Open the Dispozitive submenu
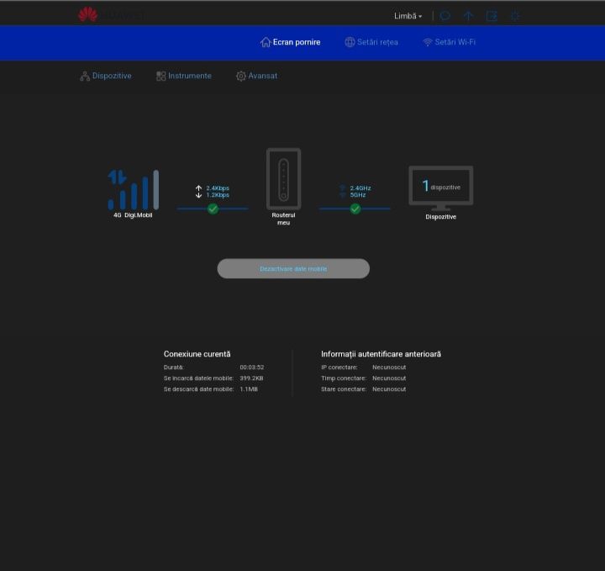 point(106,76)
